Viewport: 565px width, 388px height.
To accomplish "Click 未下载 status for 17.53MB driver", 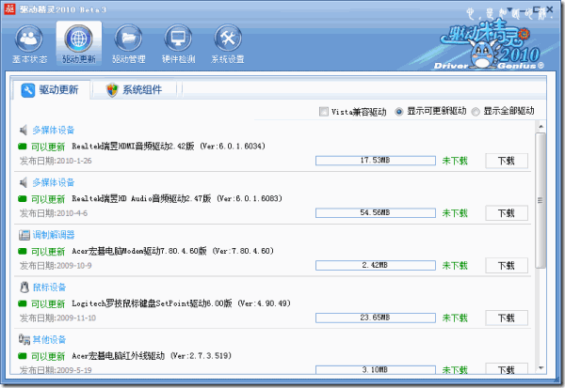I will 455,161.
